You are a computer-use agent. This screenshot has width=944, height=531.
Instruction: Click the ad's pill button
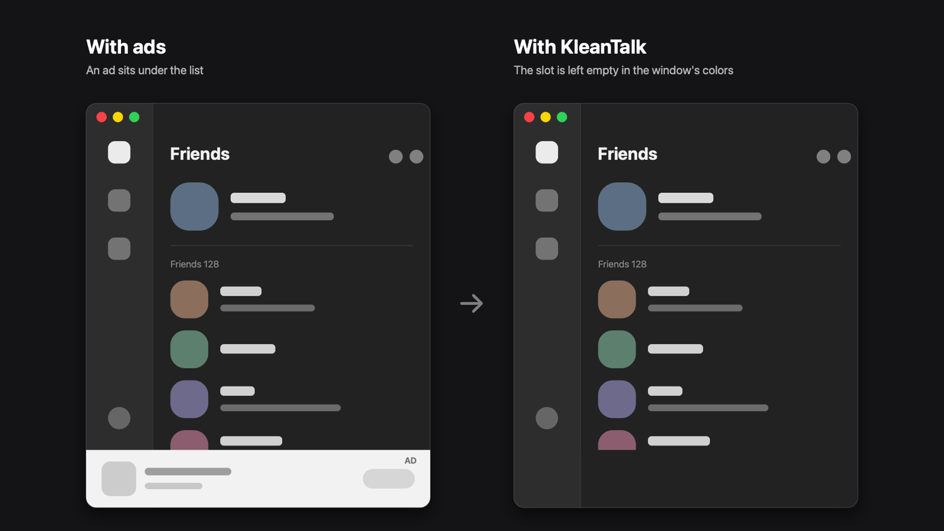click(389, 478)
